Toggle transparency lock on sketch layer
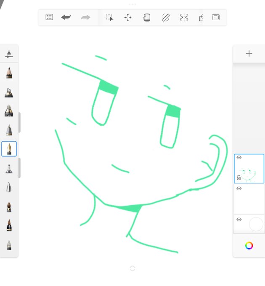265x286 pixels. 239,177
